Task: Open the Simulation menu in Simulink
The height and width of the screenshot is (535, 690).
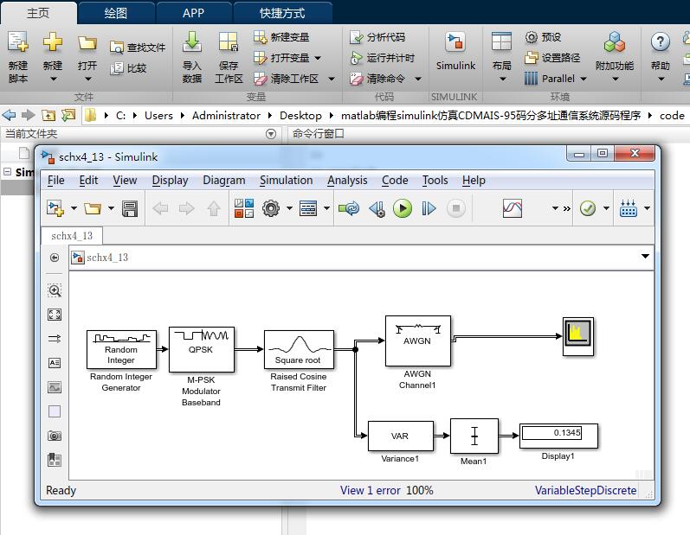Action: [x=286, y=181]
